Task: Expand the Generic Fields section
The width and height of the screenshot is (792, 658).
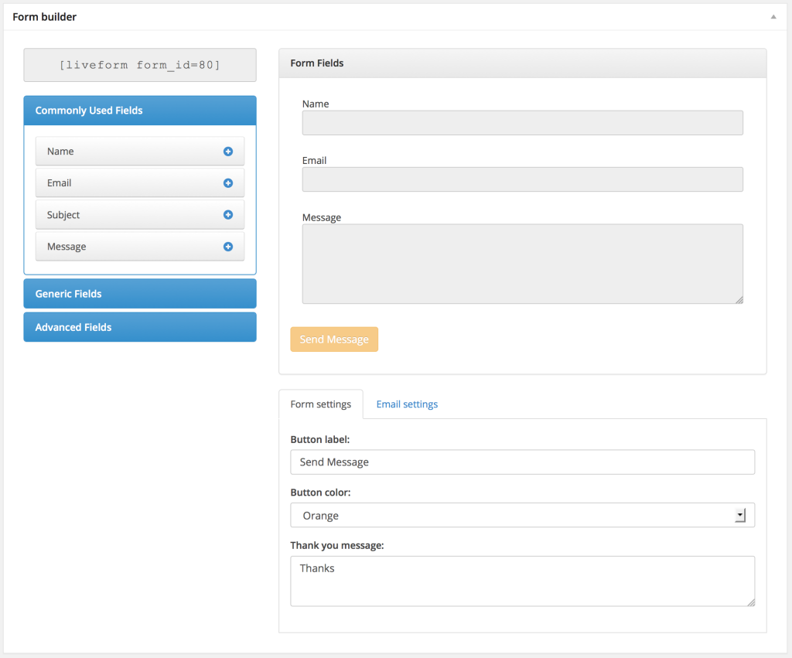Action: 139,294
